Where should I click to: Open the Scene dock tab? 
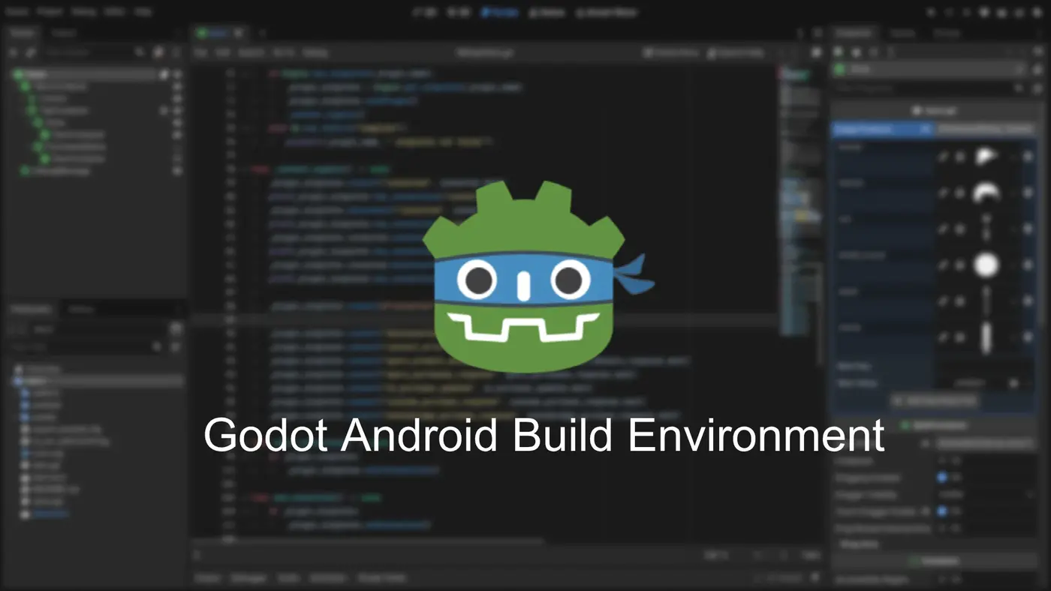(21, 33)
